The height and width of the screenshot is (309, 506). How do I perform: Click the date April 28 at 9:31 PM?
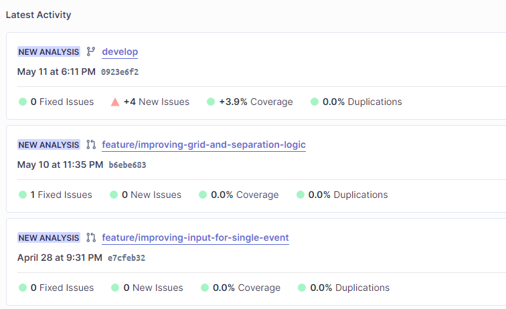[x=60, y=257]
